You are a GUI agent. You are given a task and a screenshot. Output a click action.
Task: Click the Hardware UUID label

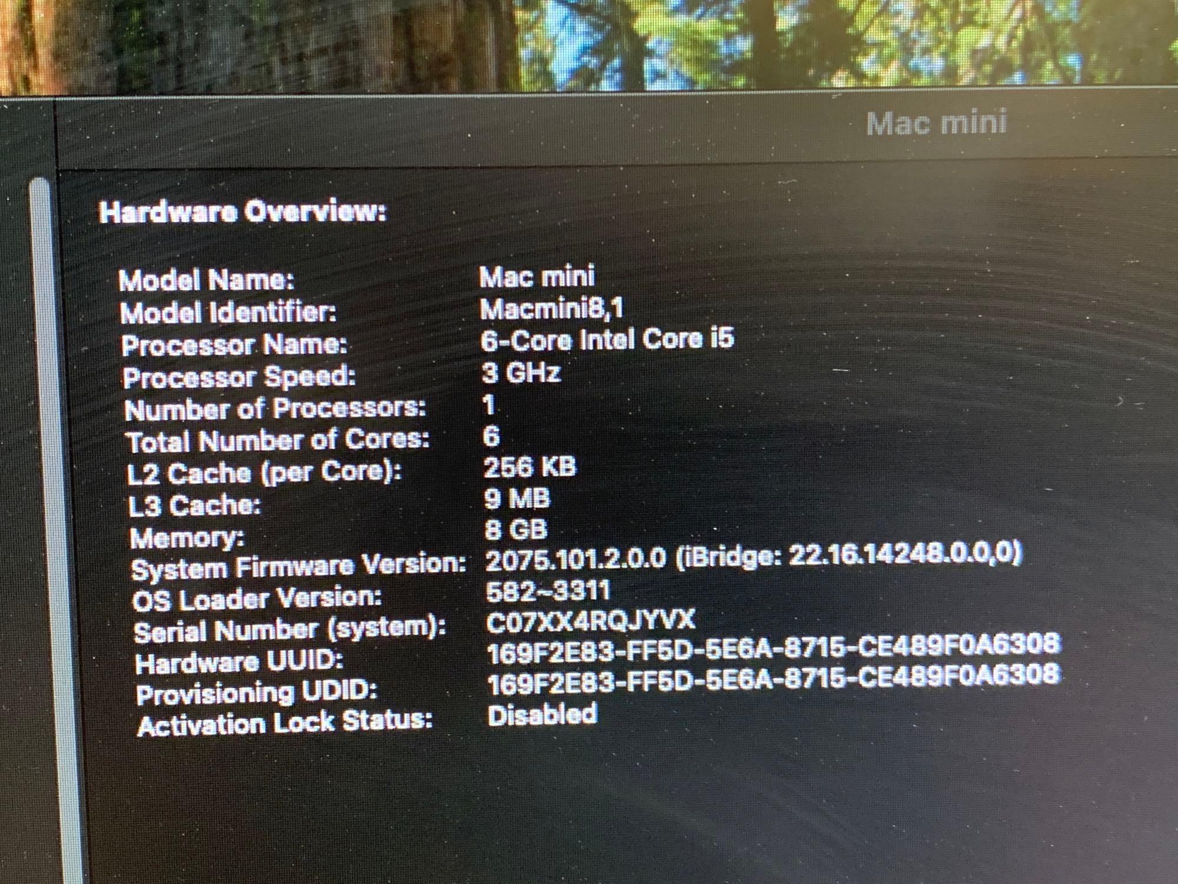(x=239, y=662)
